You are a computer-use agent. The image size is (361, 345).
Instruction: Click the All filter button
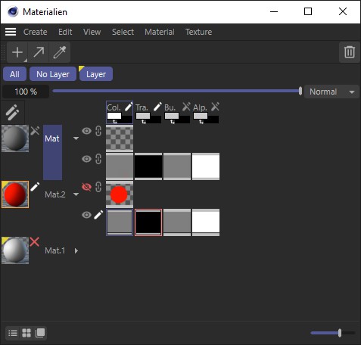[14, 74]
